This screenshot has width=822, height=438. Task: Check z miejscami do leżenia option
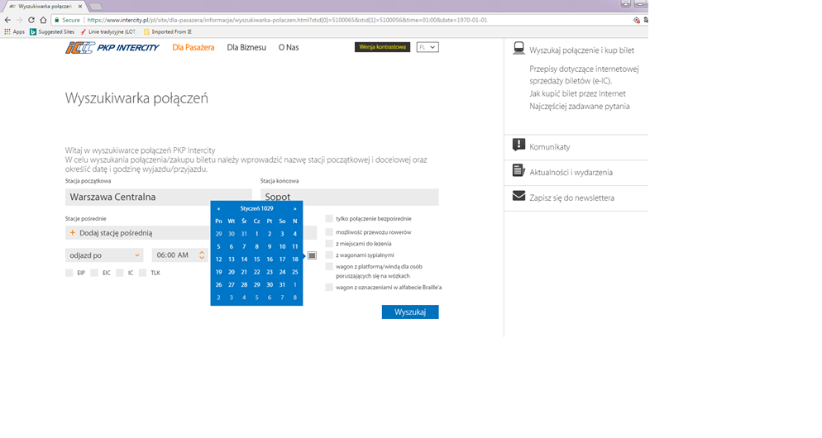[x=329, y=244]
